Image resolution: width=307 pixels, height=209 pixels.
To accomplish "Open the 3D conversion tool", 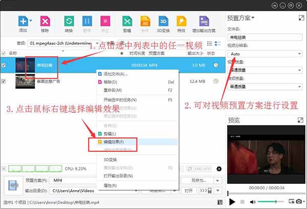I will [163, 21].
